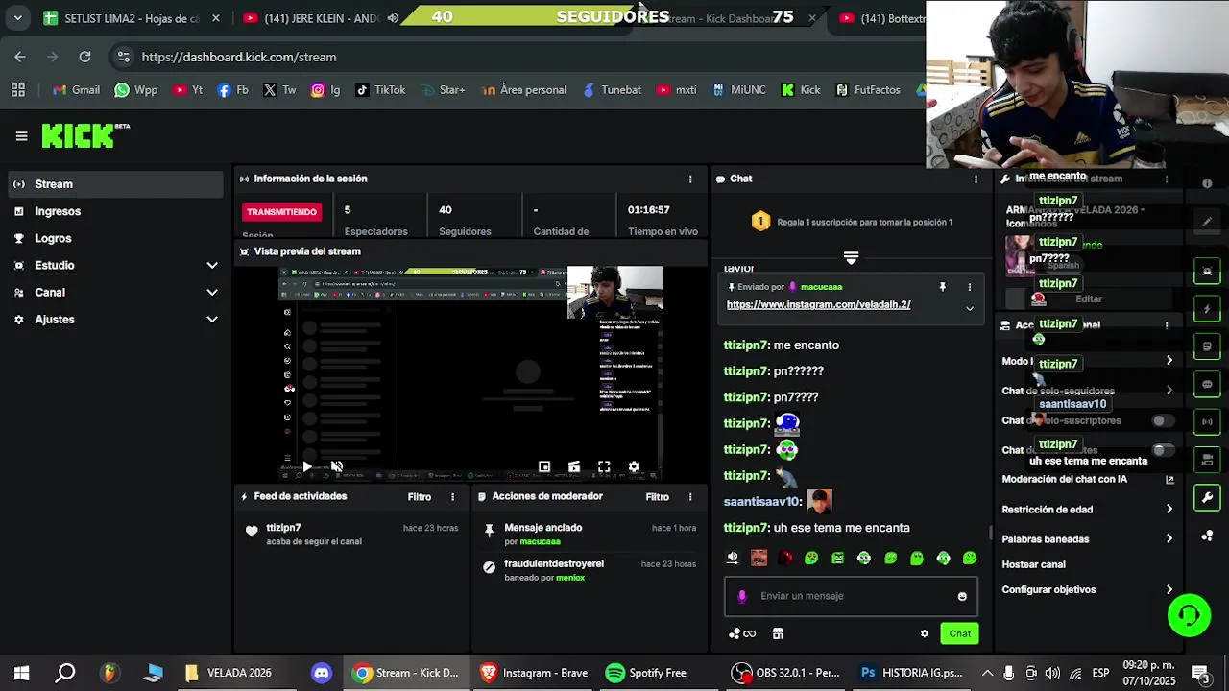Open Discord from the taskbar

pos(321,673)
